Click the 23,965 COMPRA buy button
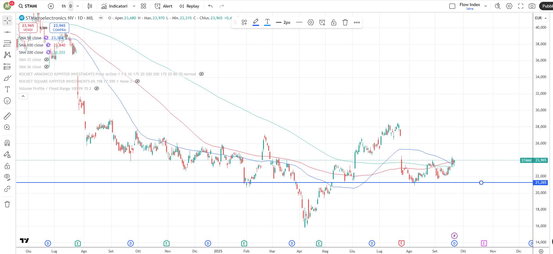Viewport: 553px width, 254px height. [59, 27]
